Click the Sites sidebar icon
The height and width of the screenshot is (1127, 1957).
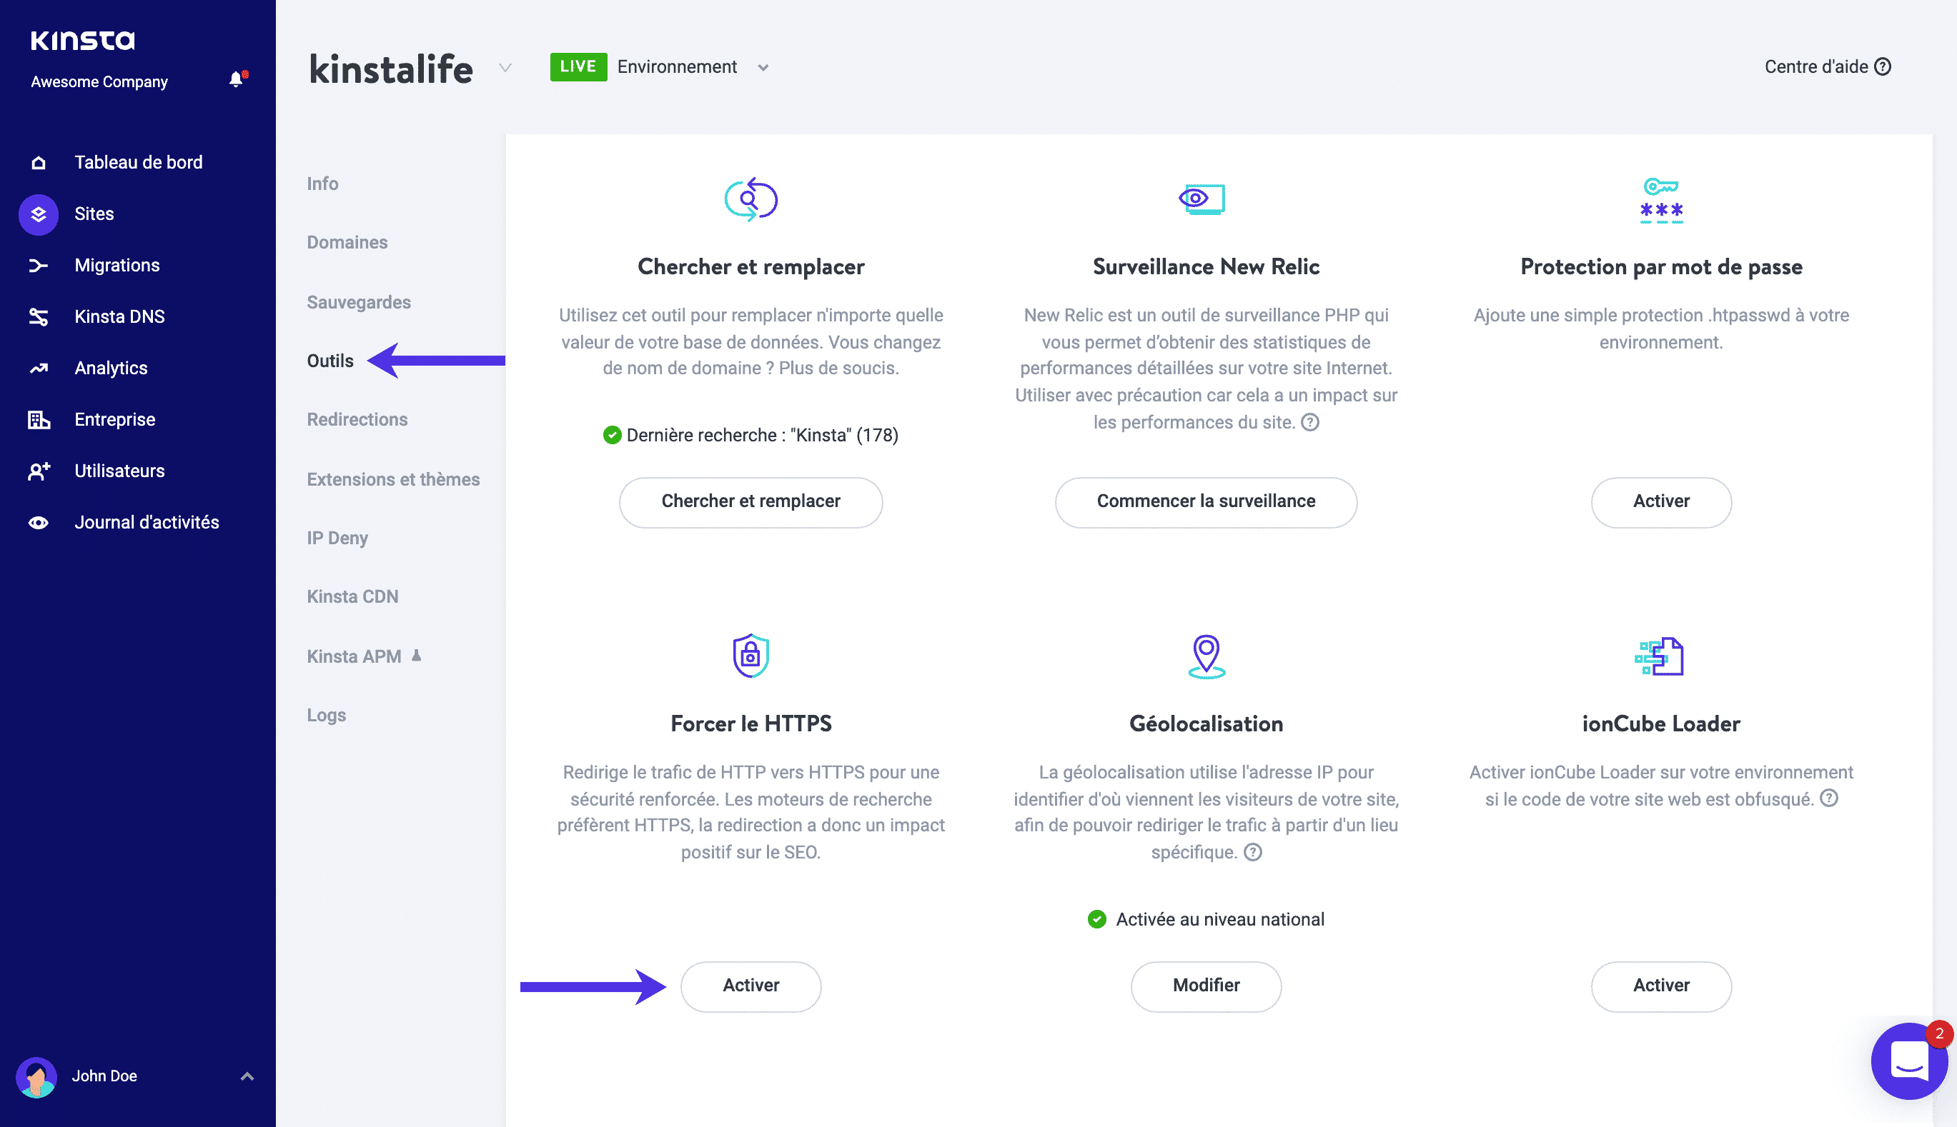tap(38, 214)
